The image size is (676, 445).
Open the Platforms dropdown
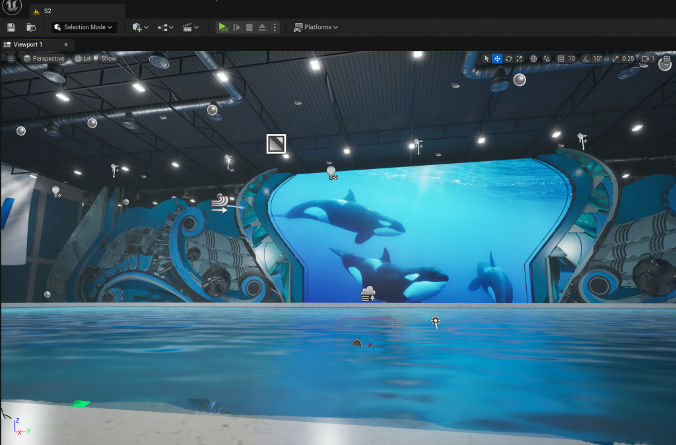click(x=316, y=27)
